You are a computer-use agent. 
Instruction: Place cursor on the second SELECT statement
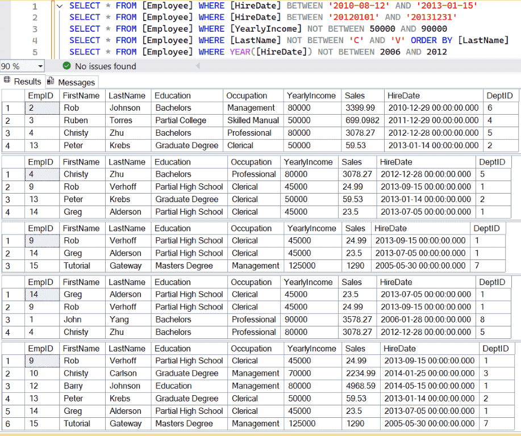click(x=170, y=17)
